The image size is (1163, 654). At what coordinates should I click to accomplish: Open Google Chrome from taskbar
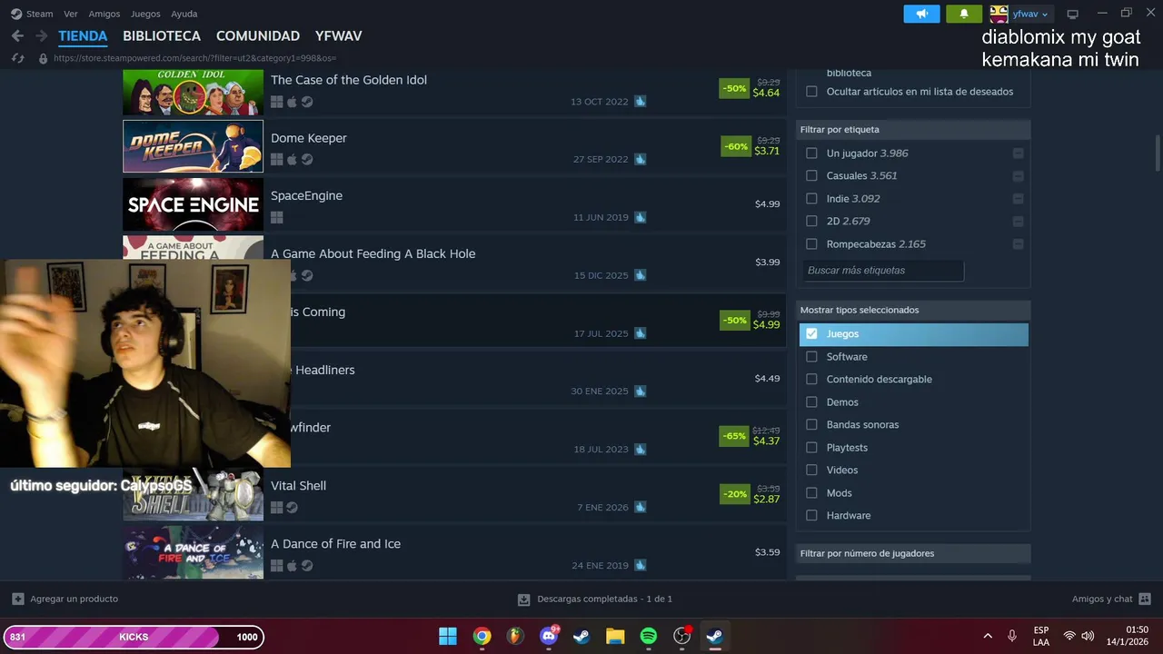click(x=482, y=636)
